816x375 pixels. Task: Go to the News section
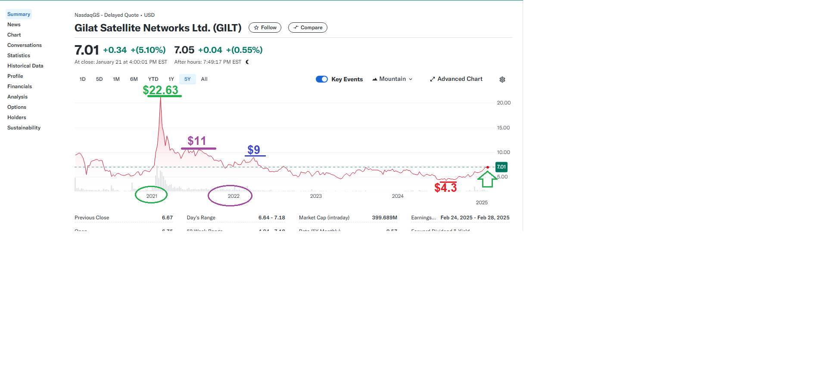[14, 25]
